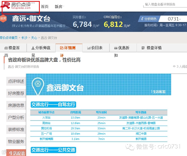Click the 黄花机场 table row label

tap(46, 128)
